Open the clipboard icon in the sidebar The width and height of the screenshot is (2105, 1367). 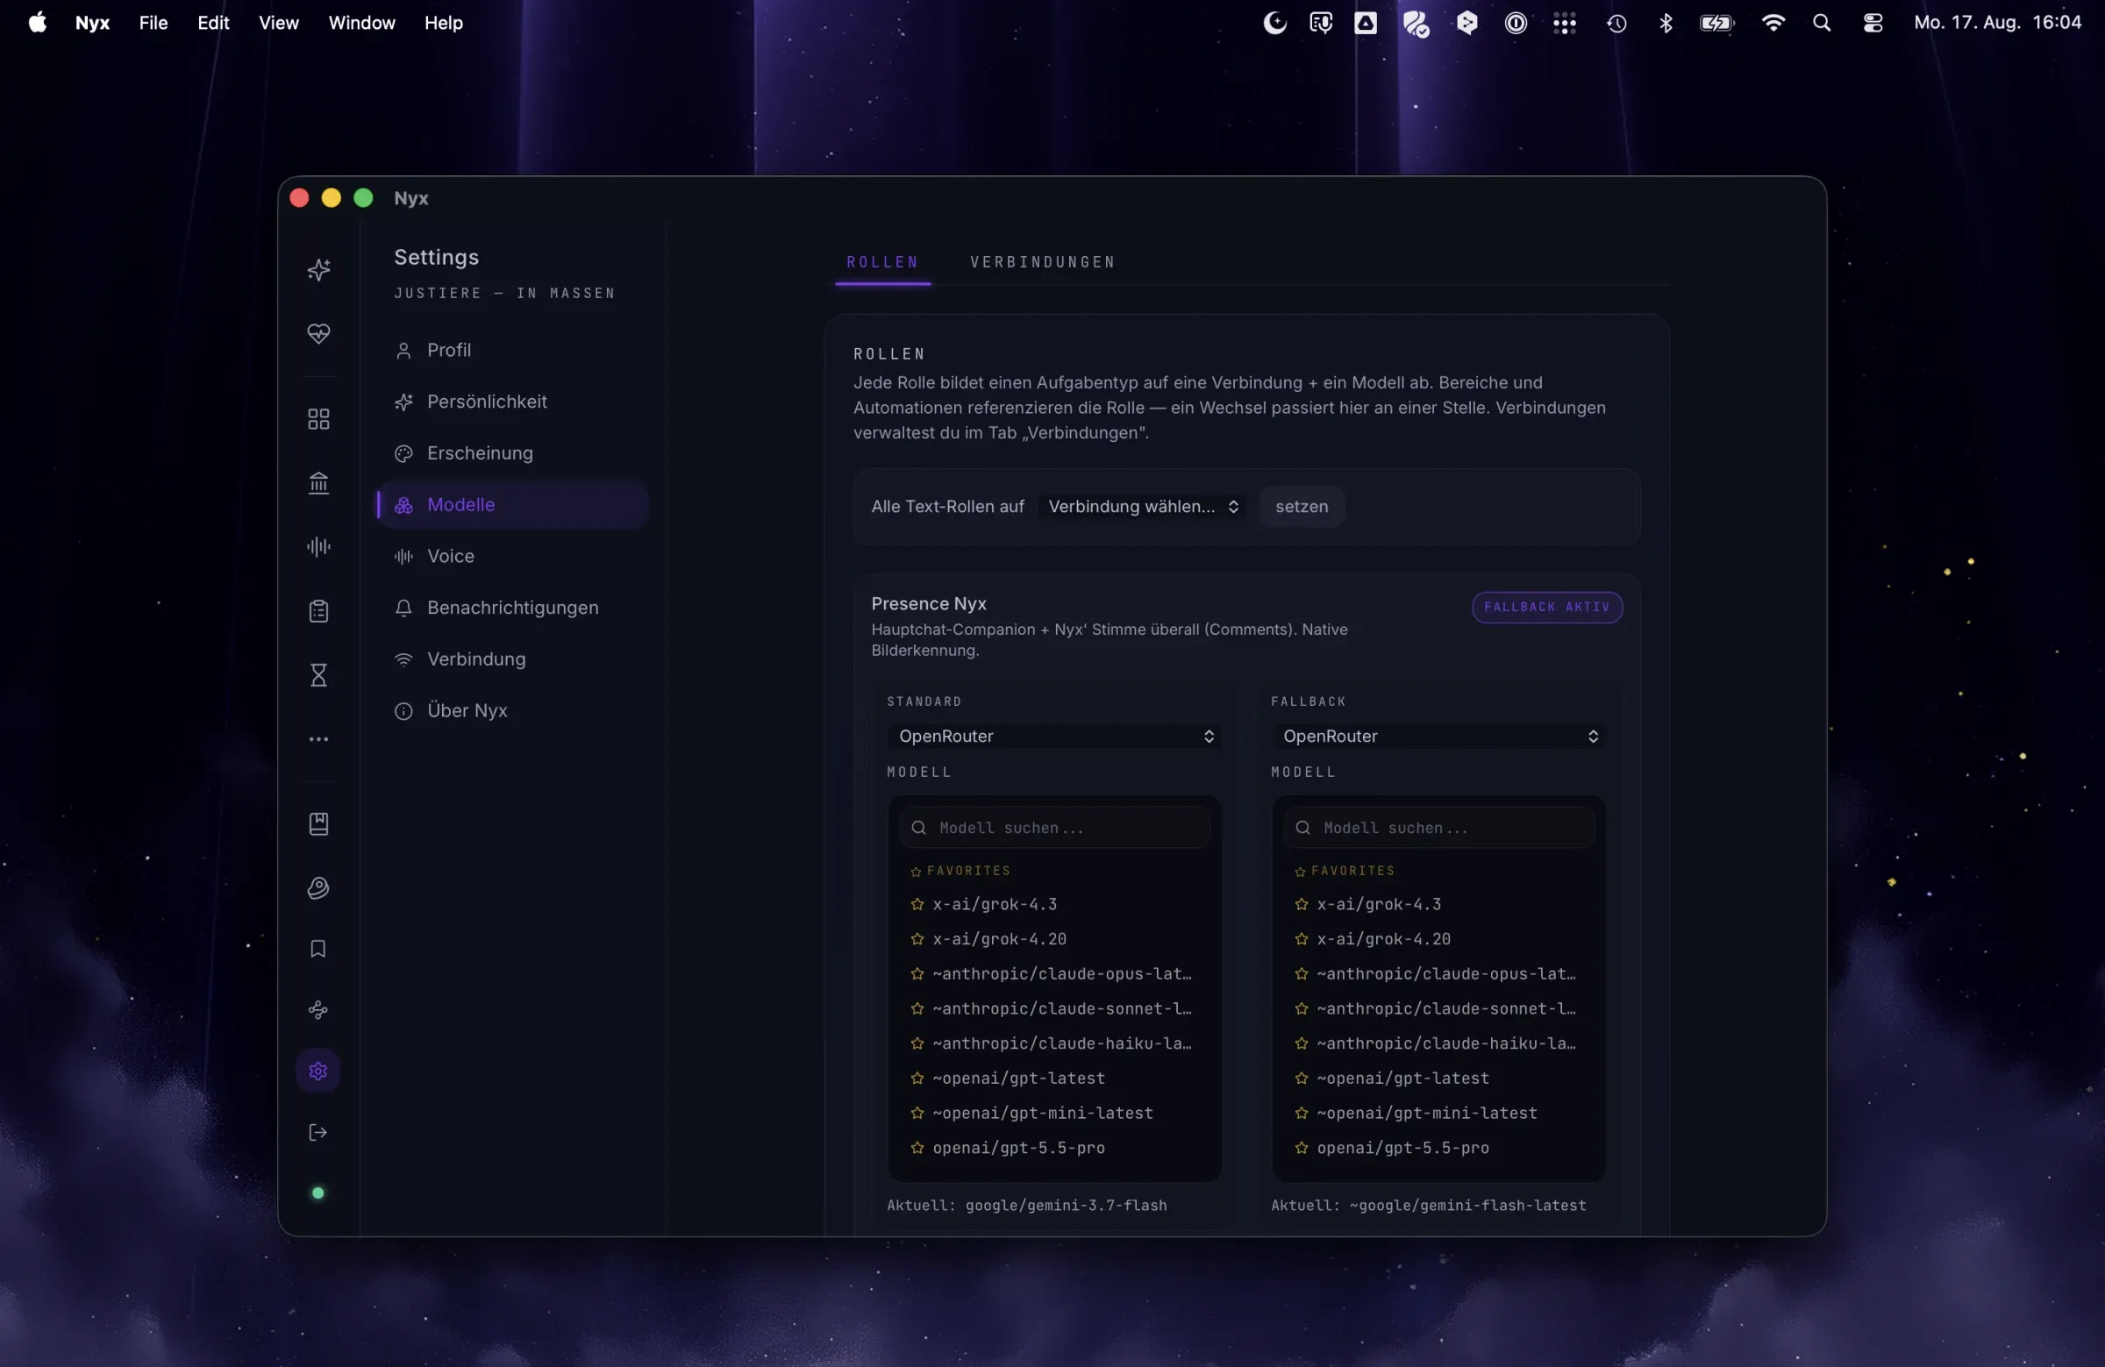318,611
